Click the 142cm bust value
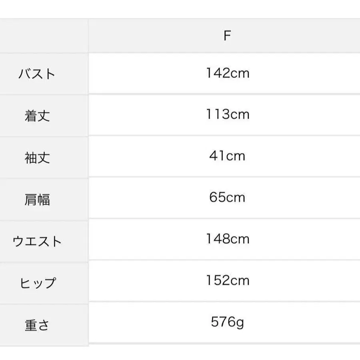Viewport: 360px width, 360px height. (x=228, y=73)
